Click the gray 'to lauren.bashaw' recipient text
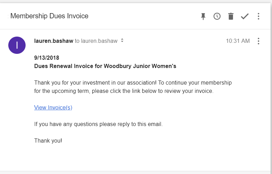The image size is (272, 174). [x=96, y=41]
